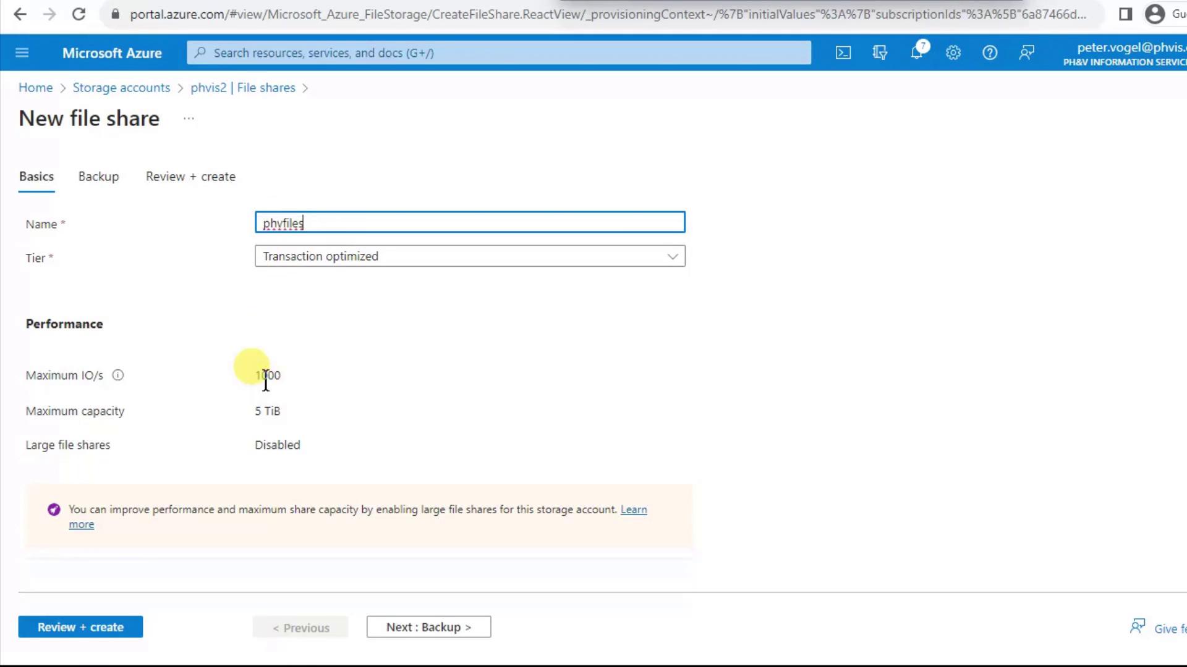Click the Review + create button
This screenshot has width=1187, height=667.
[x=80, y=627]
